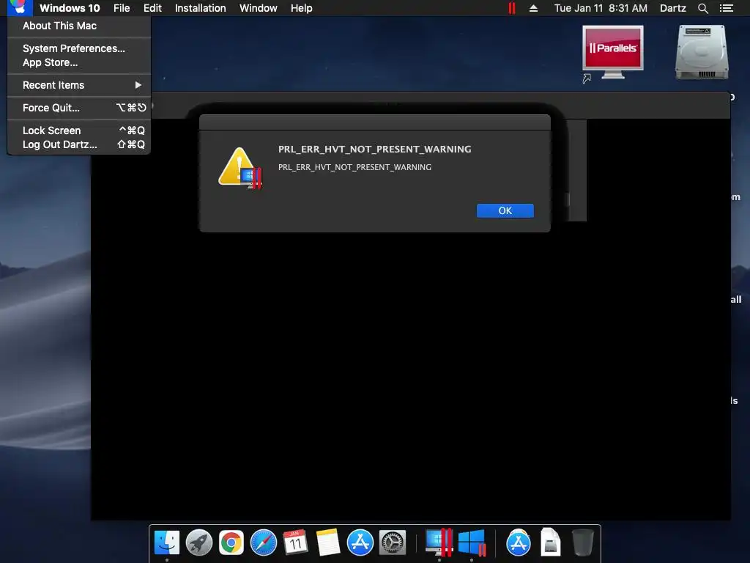
Task: Open Spotlight search magnifier icon
Action: pos(702,8)
